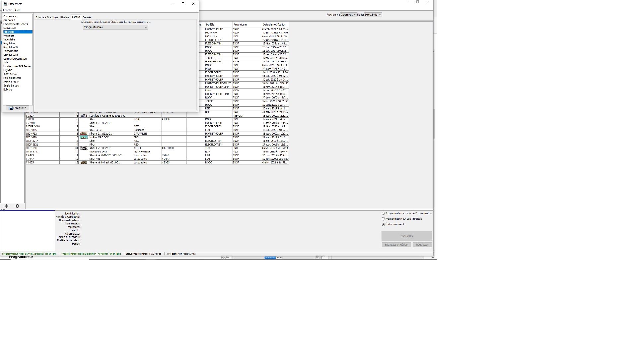Select Démarrage in preferences list
The image size is (637, 358).
point(18,28)
